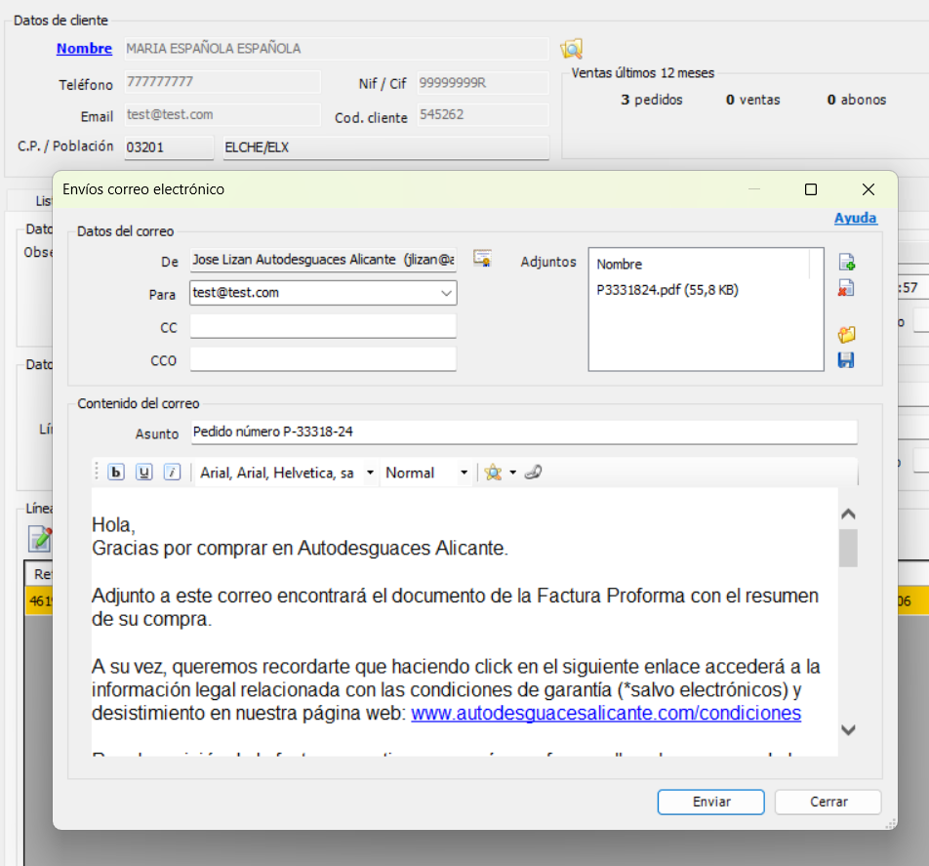Open the Arial font family dropdown
Image resolution: width=929 pixels, height=866 pixels.
(x=370, y=474)
